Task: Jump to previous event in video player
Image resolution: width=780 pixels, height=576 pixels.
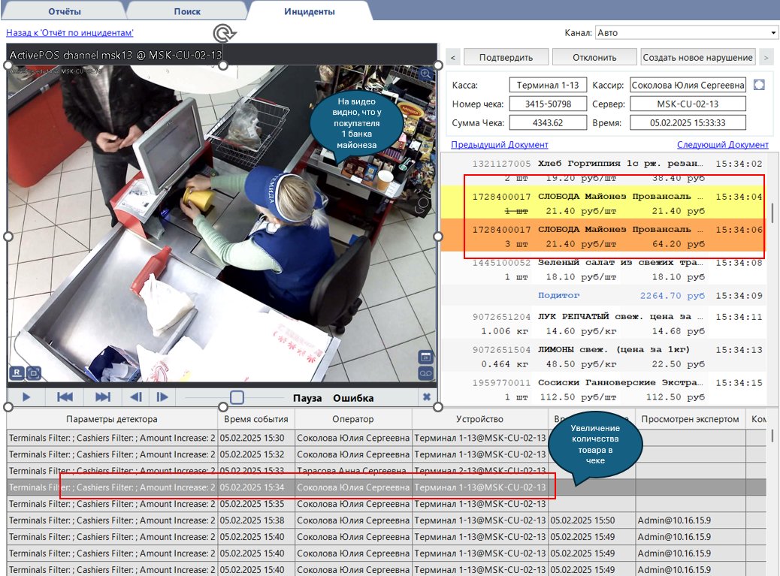Action: [x=65, y=397]
